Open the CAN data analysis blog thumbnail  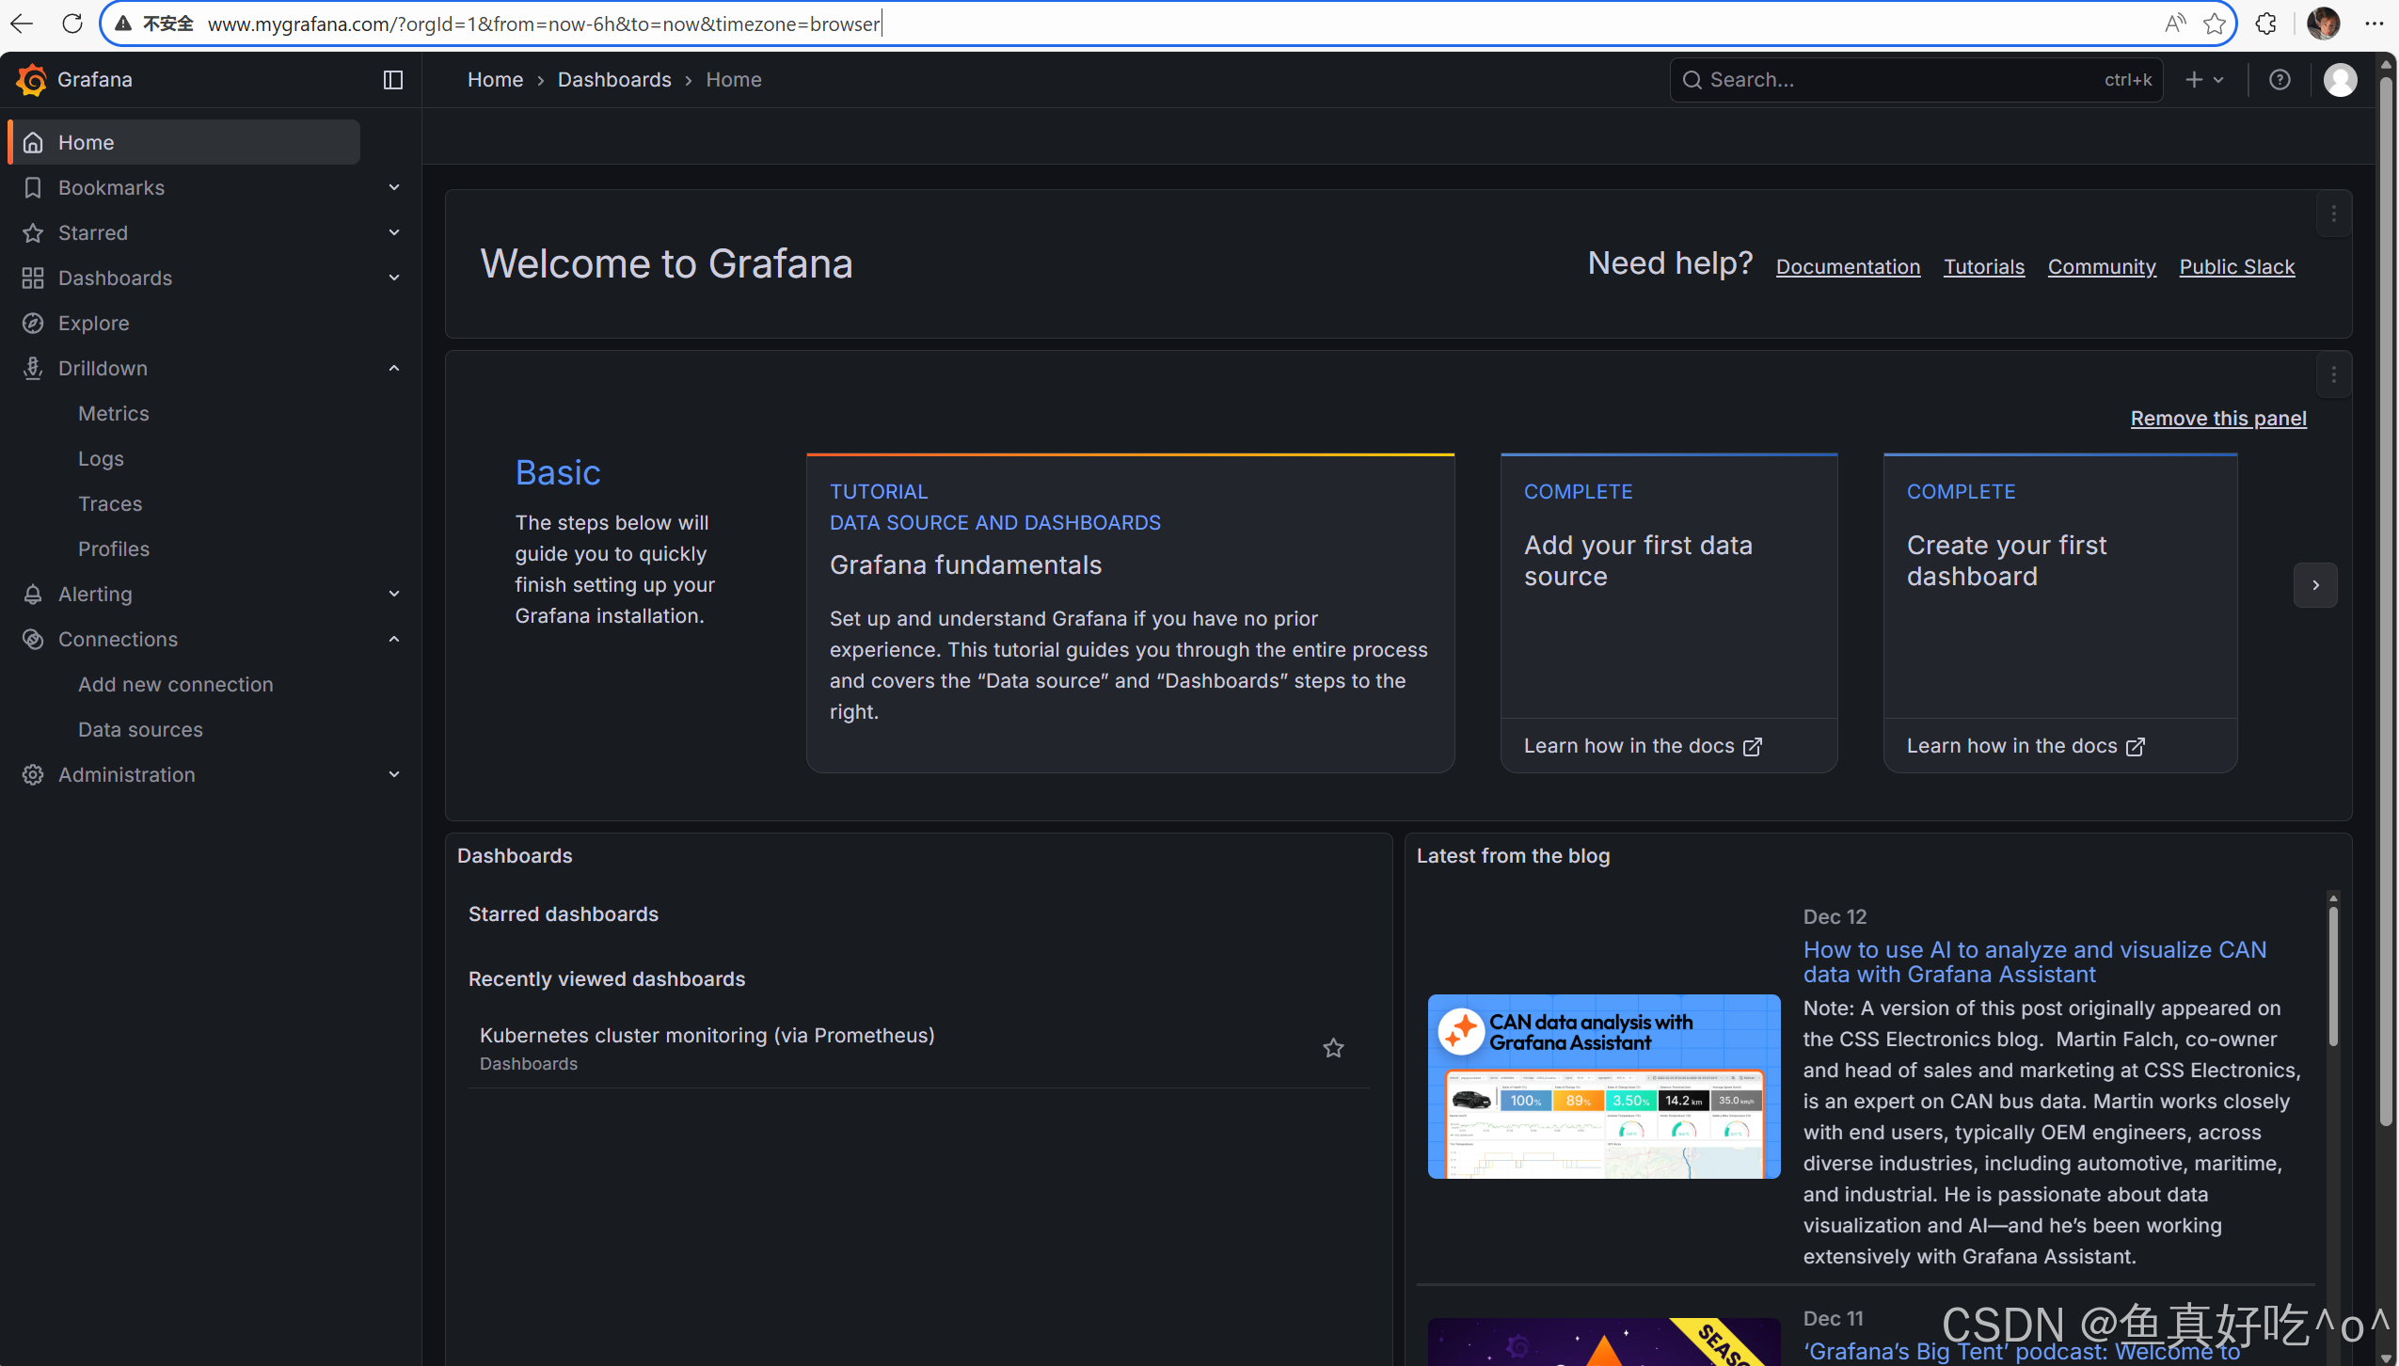1603,1086
